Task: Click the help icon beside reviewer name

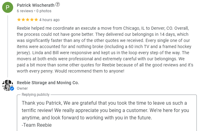Action: tap(58, 5)
